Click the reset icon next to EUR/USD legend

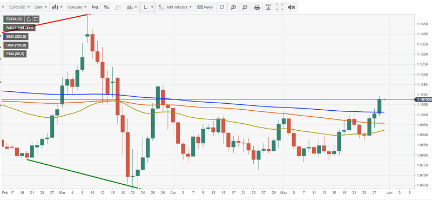coord(29,19)
